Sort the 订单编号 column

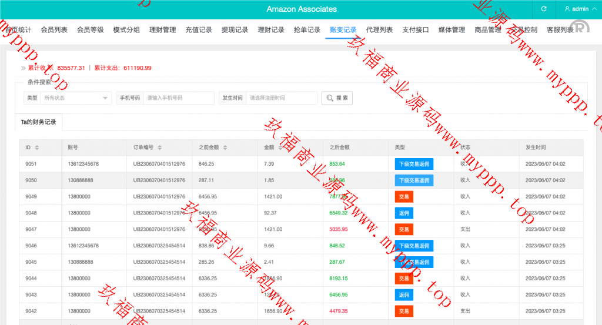(159, 148)
